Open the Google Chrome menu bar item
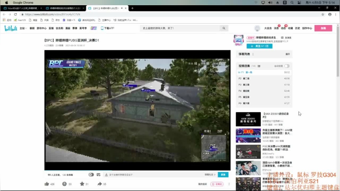The height and width of the screenshot is (191, 340). [x=23, y=3]
